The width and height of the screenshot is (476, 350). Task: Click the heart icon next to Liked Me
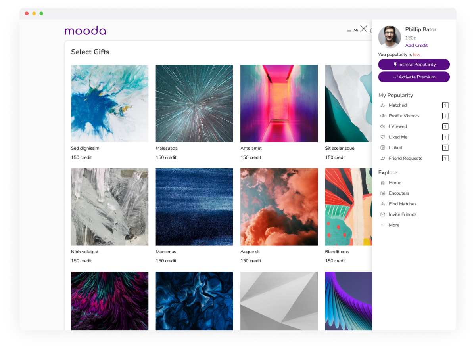pos(383,137)
